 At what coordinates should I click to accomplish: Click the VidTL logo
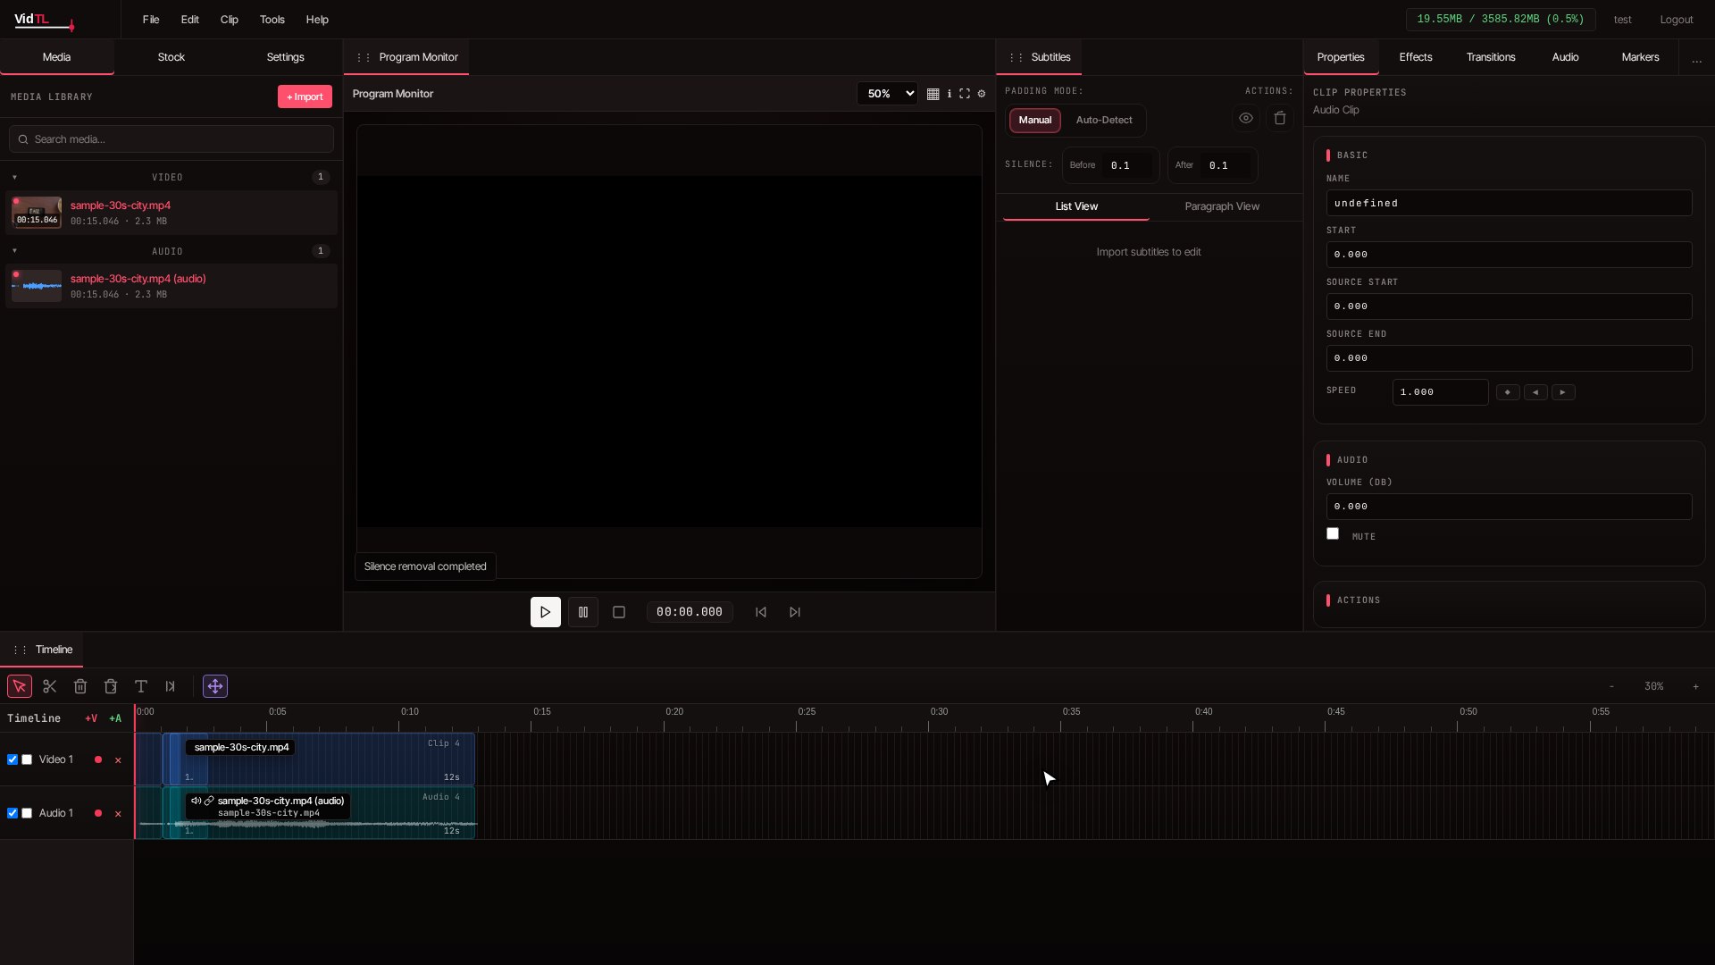45,20
